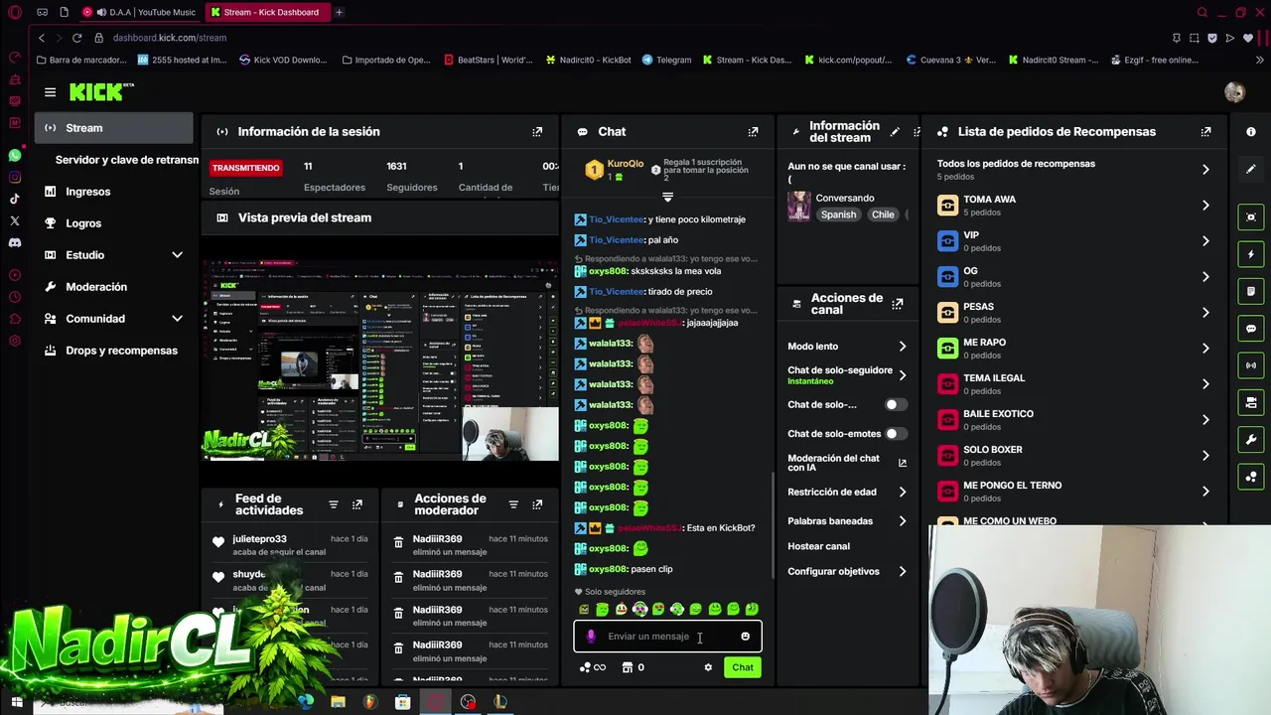
Task: Open the shop icon below chat input
Action: pyautogui.click(x=628, y=667)
